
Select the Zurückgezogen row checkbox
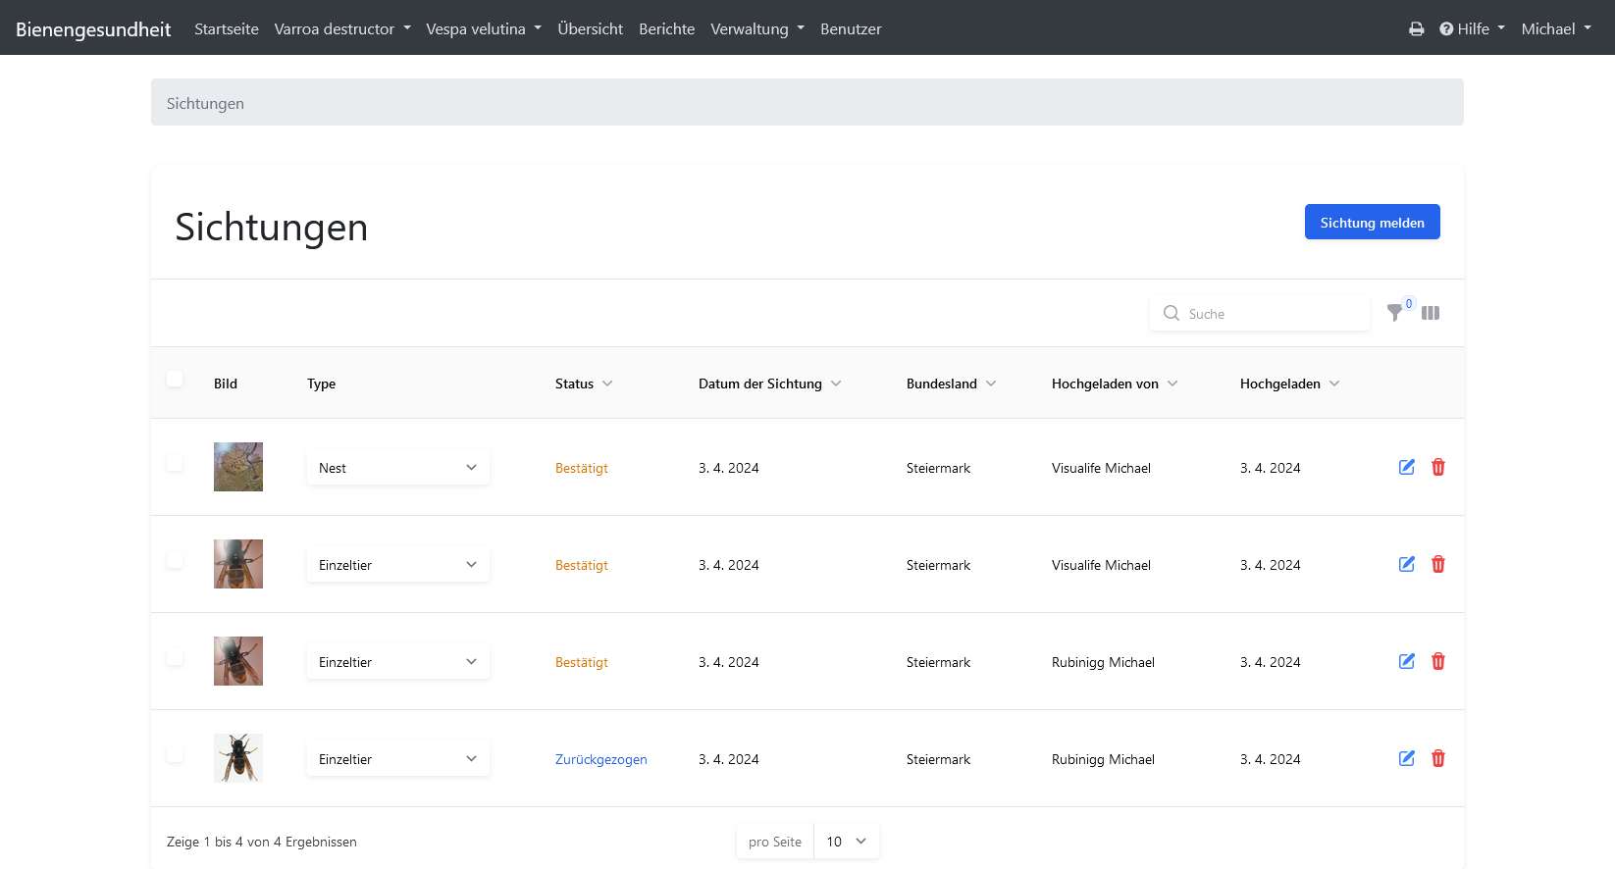click(175, 754)
